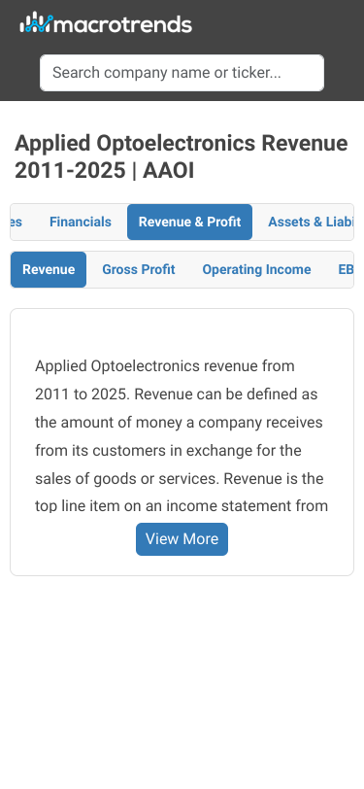Click the empty area below the description card

(182, 679)
